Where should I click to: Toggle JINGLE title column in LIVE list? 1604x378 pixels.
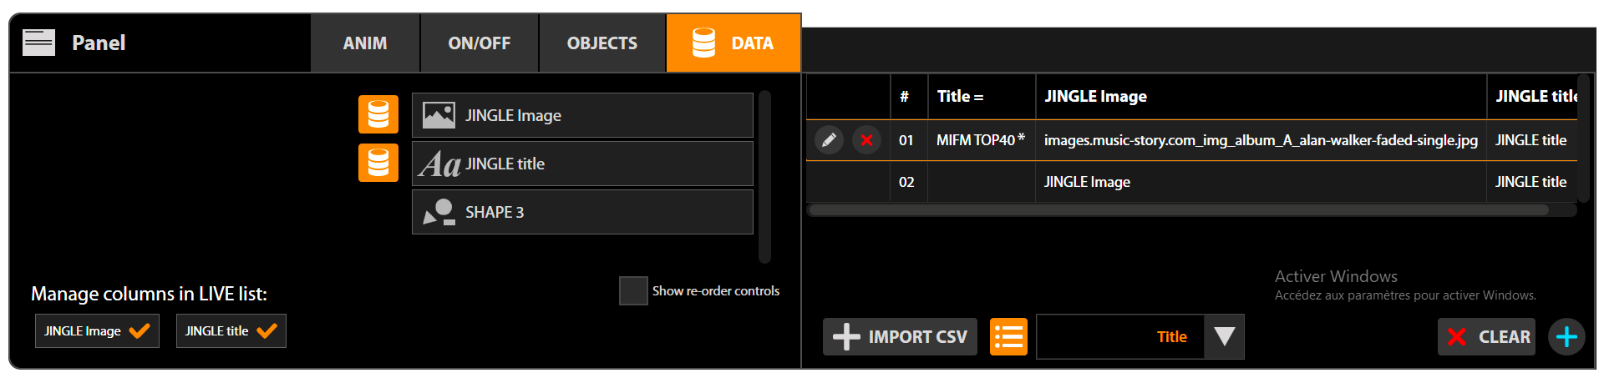[231, 331]
